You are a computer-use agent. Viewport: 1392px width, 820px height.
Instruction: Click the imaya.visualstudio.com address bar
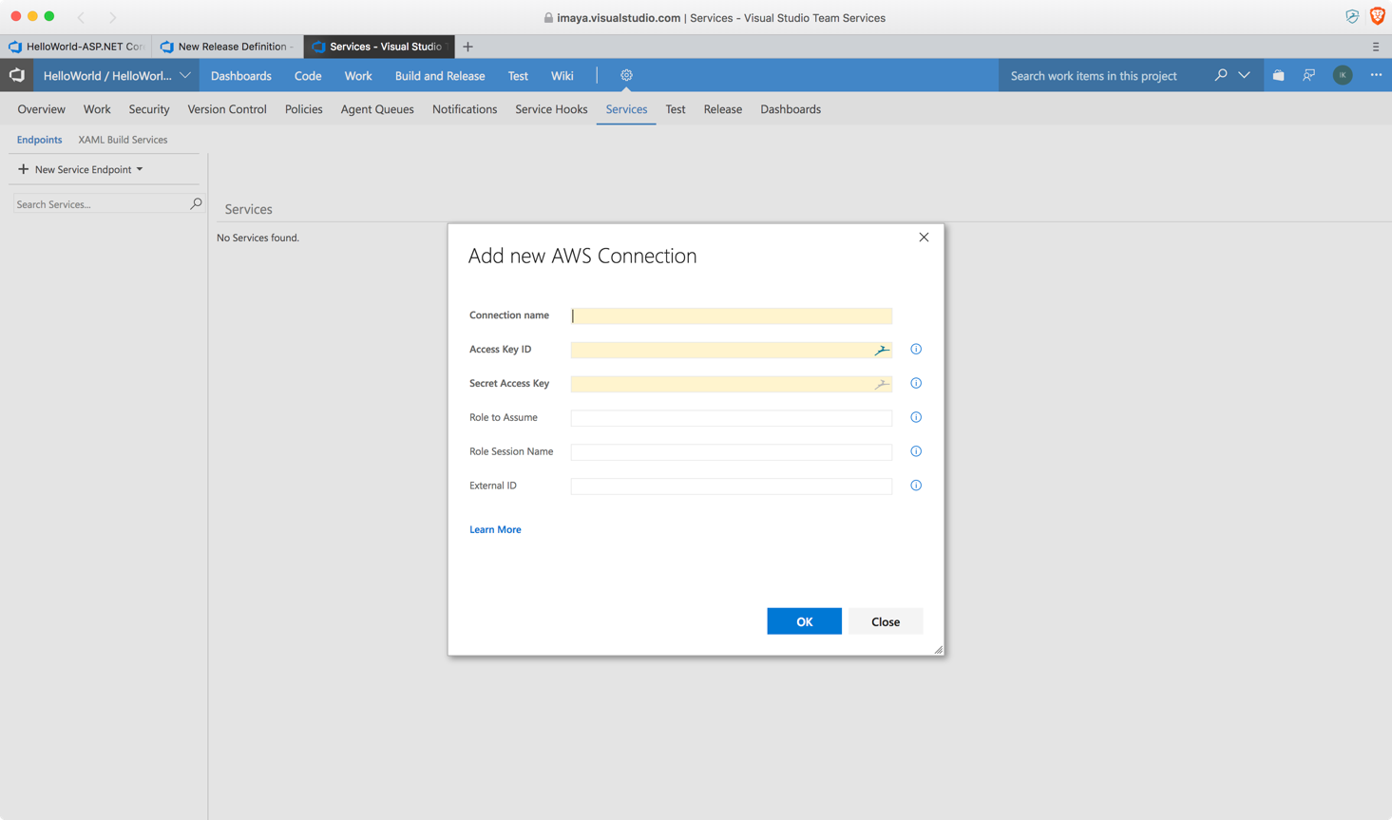(x=715, y=18)
